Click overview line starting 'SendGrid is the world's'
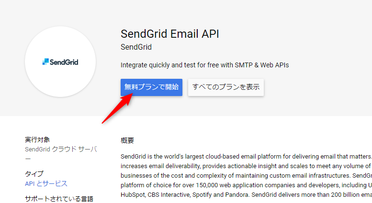Image resolution: width=372 pixels, height=203 pixels. click(246, 157)
